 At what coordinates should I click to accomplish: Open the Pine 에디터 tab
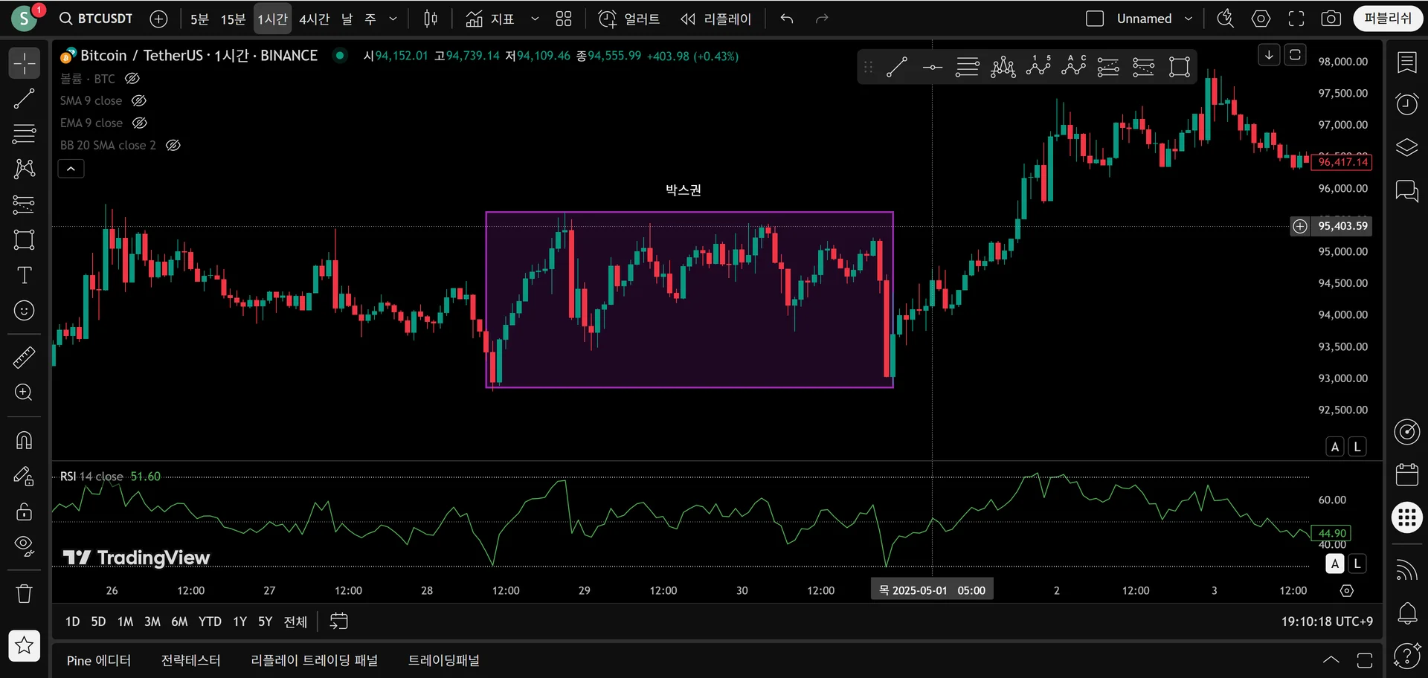(x=99, y=660)
